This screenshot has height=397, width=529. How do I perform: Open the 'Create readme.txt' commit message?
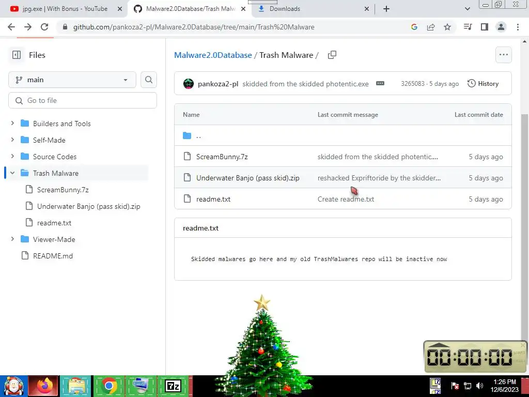point(346,199)
